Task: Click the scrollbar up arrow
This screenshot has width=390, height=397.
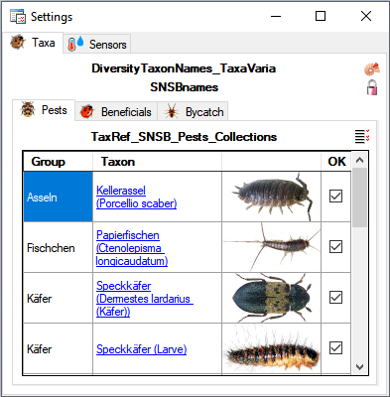Action: pyautogui.click(x=359, y=161)
